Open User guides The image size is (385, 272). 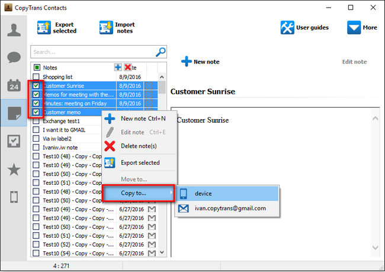pos(304,27)
